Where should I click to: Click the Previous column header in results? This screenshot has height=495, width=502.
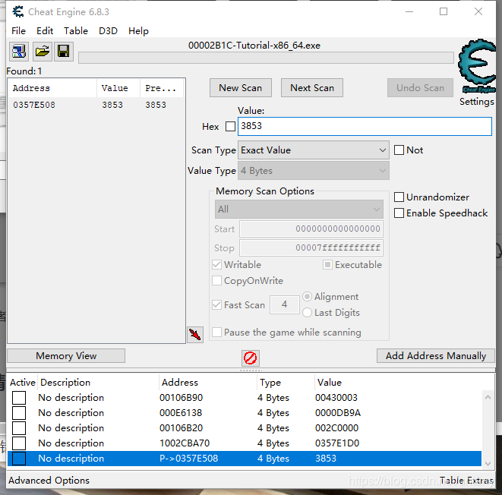click(161, 88)
